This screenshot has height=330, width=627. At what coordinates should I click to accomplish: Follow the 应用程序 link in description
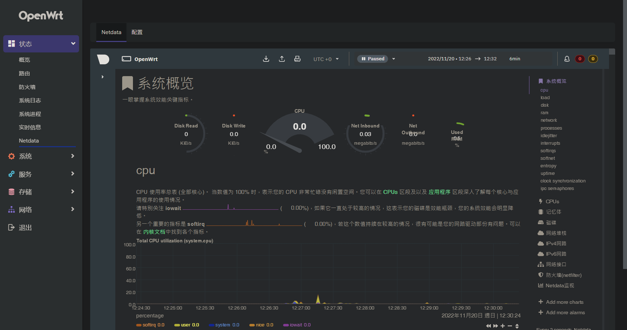[x=439, y=192]
